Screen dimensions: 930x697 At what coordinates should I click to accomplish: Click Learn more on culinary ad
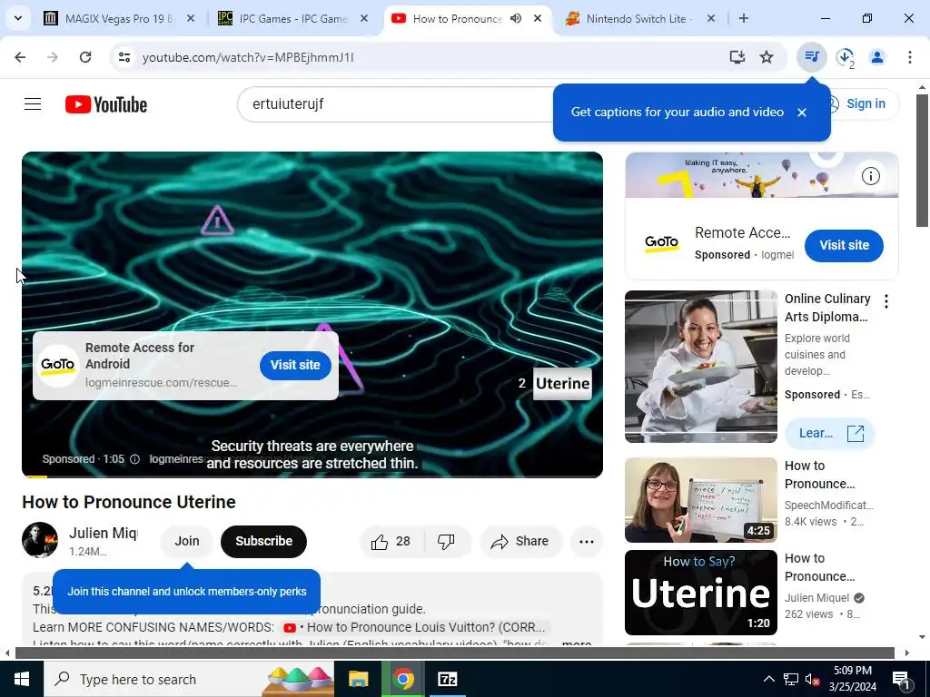(x=830, y=433)
